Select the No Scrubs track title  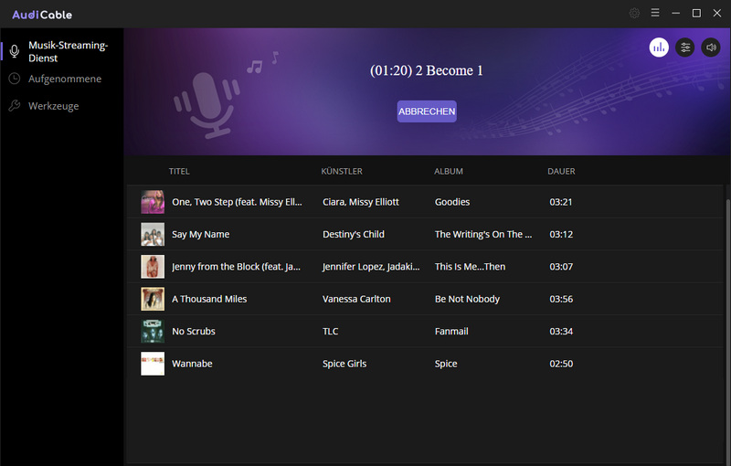pos(194,332)
